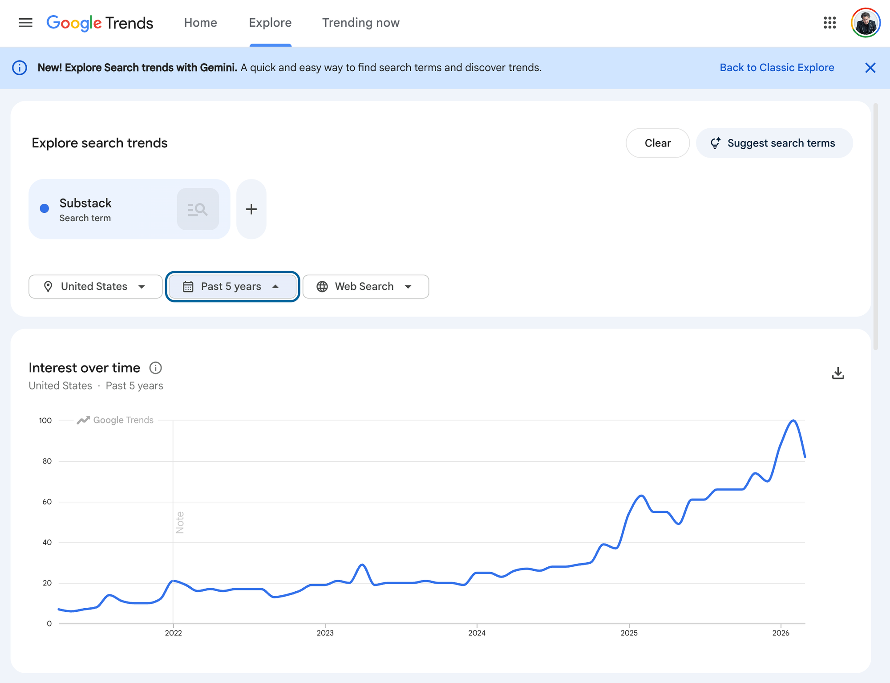Viewport: 890px width, 683px height.
Task: Click the info icon in Gemini banner
Action: pyautogui.click(x=20, y=68)
